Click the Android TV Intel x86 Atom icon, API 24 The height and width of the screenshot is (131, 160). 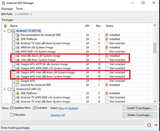pyautogui.click(x=18, y=43)
